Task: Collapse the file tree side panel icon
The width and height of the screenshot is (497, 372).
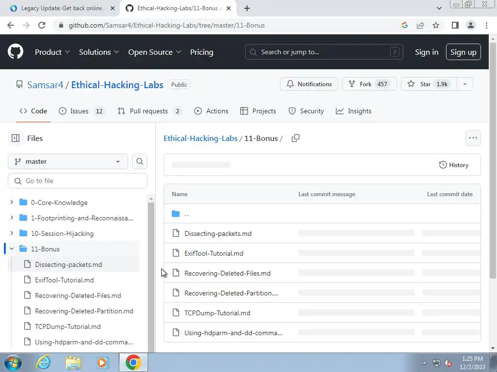Action: pos(15,138)
